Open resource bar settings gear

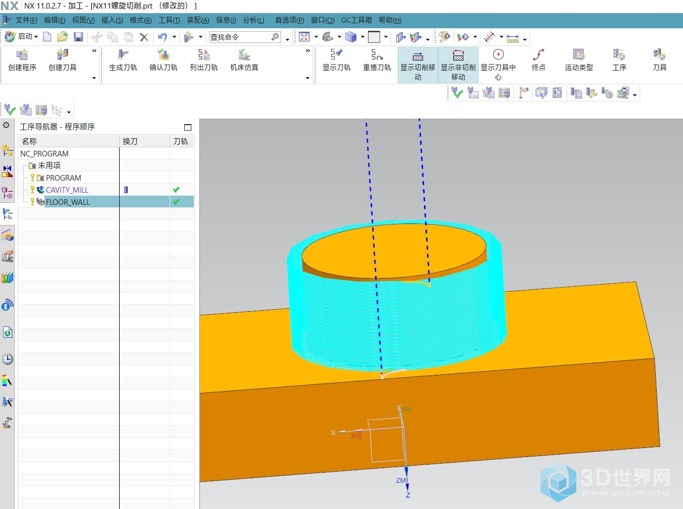(6, 125)
